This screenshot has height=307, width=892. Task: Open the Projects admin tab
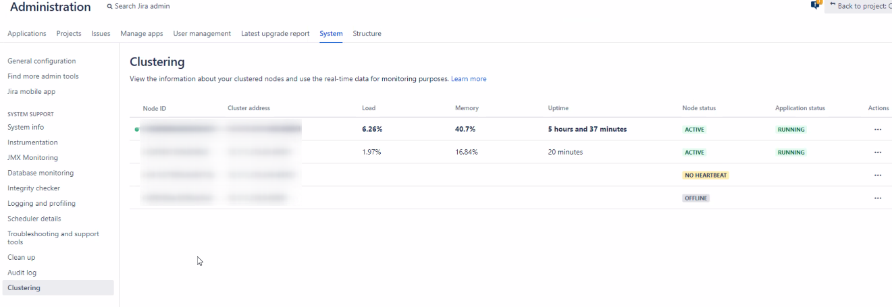tap(69, 34)
